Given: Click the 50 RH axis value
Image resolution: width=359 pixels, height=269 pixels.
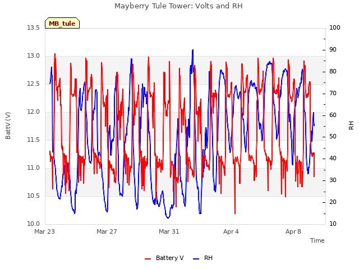Looking at the screenshot, I should tap(333, 137).
